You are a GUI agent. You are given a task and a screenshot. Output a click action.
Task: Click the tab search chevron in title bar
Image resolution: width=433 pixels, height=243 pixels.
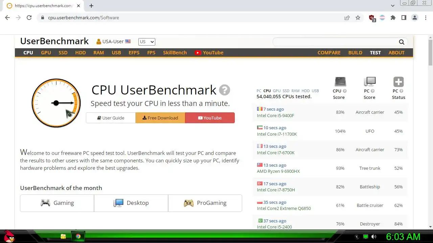click(x=393, y=6)
